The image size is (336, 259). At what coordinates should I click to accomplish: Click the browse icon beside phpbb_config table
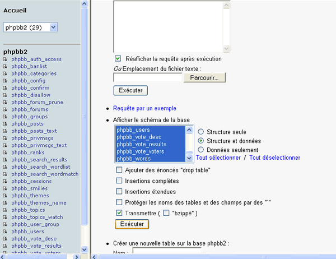(x=5, y=81)
